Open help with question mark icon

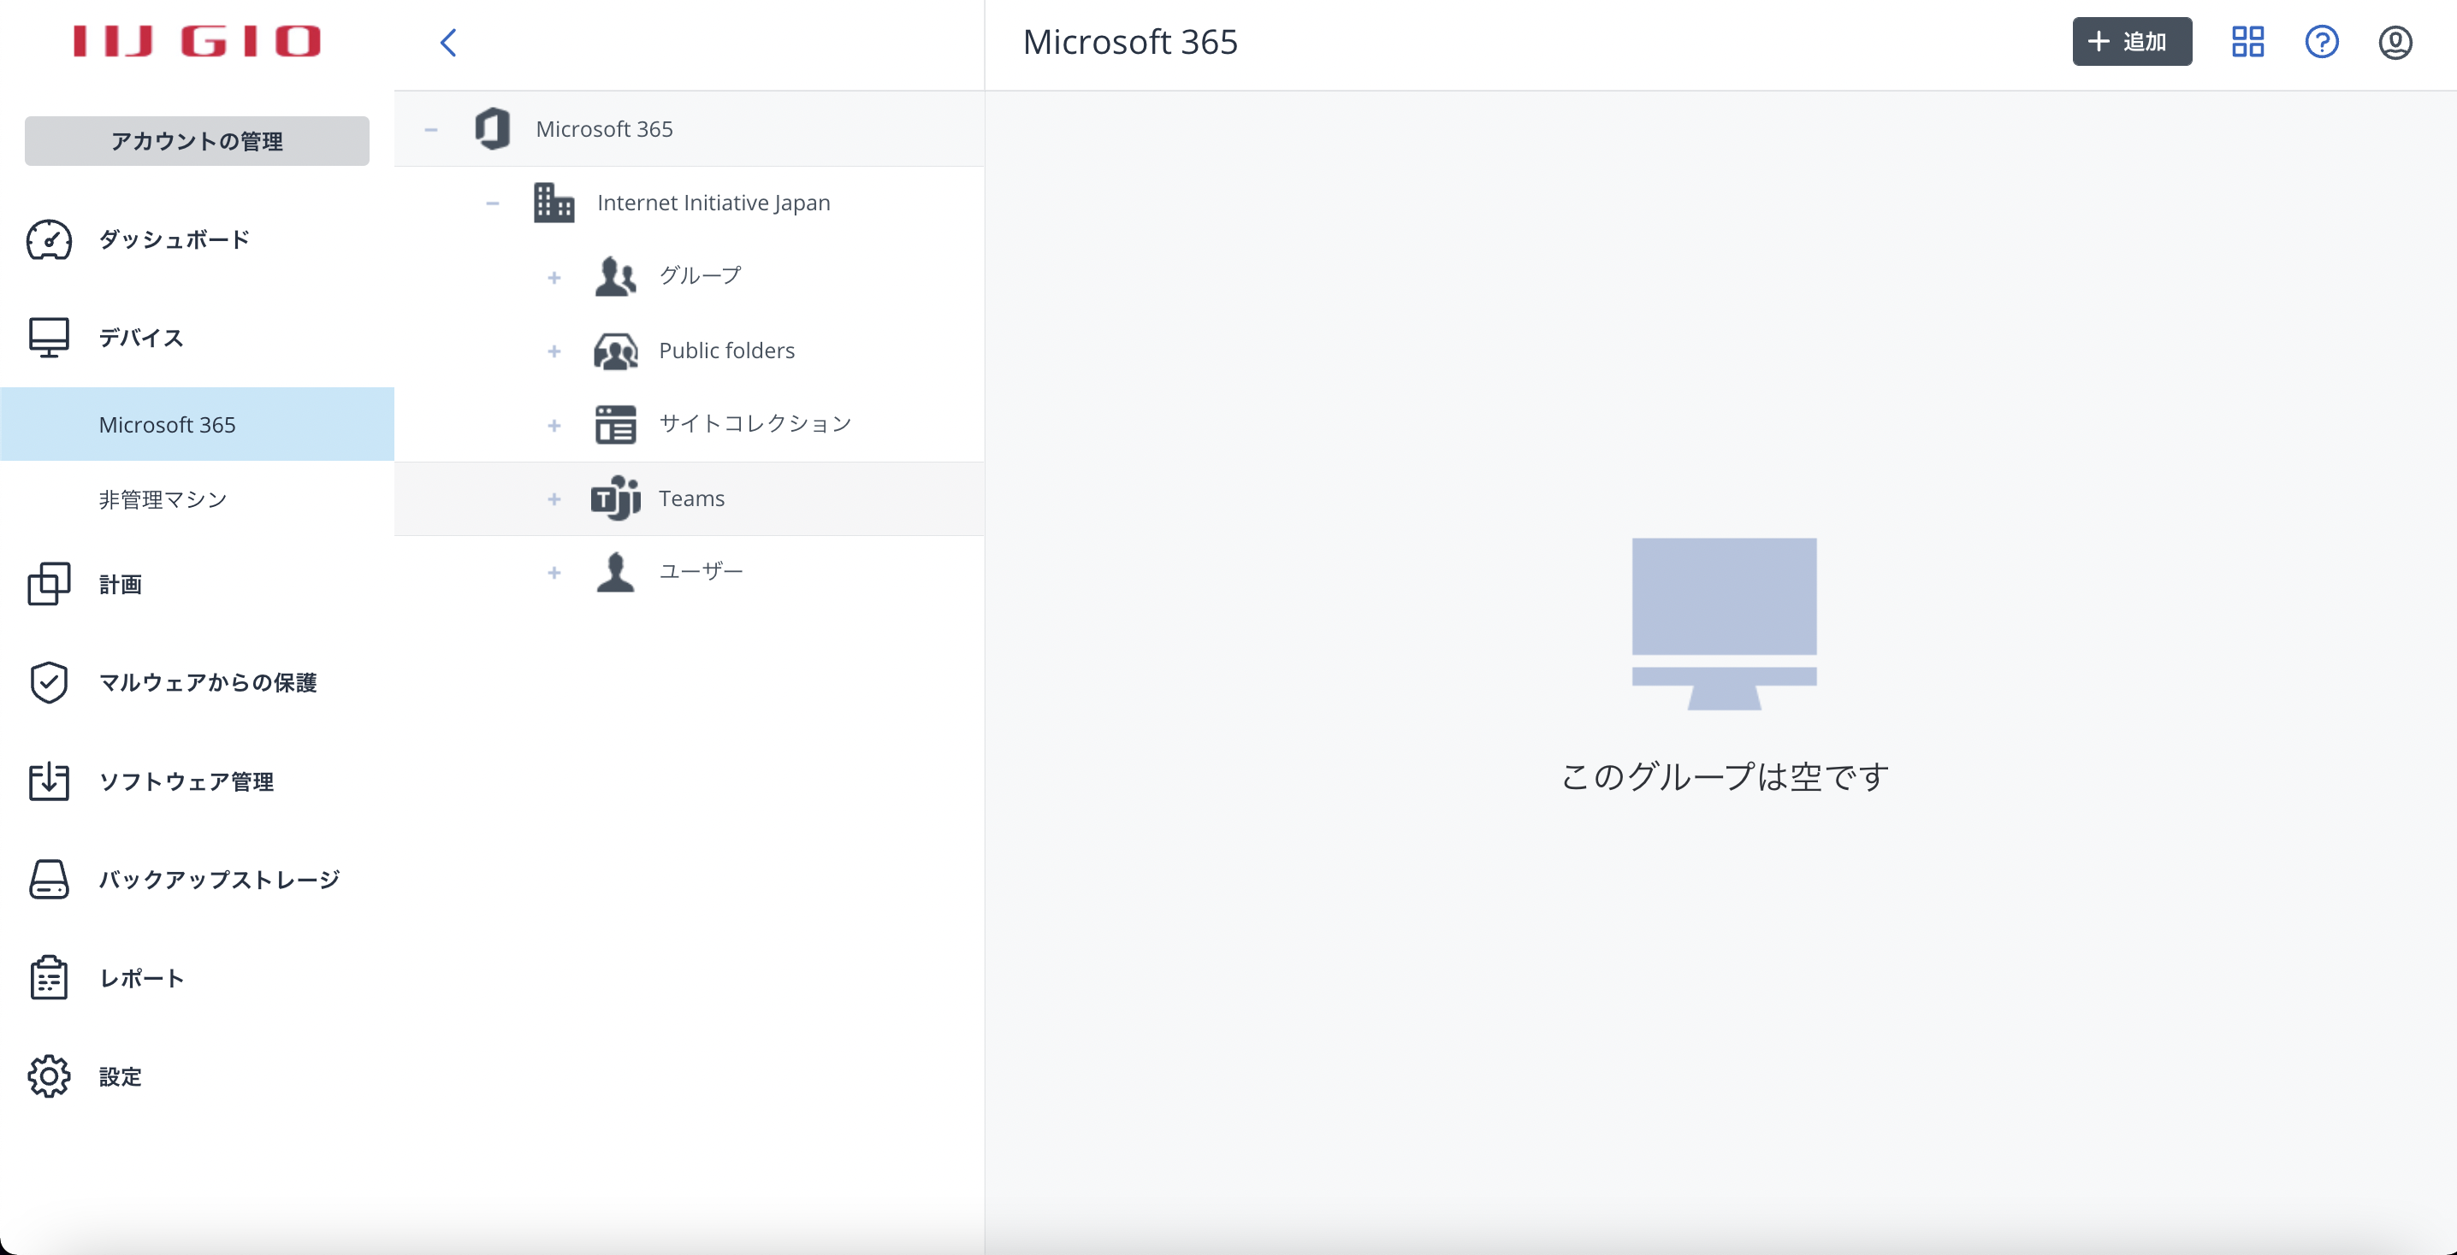coord(2322,42)
